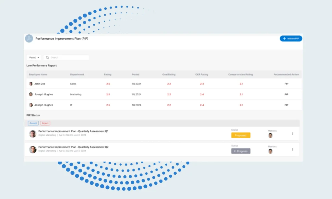Open three-dot menu for Quarterly Assessment Q1
This screenshot has width=332, height=199.
292,134
